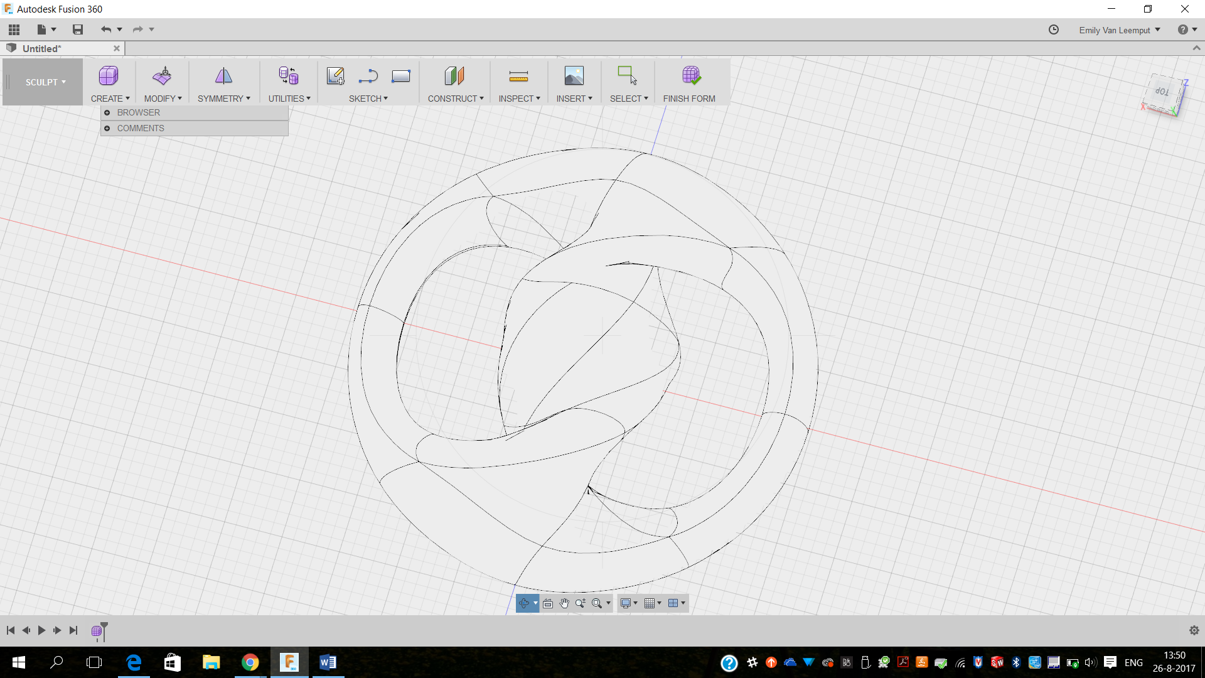Click the timeline play button
Image resolution: width=1205 pixels, height=678 pixels.
pos(42,631)
